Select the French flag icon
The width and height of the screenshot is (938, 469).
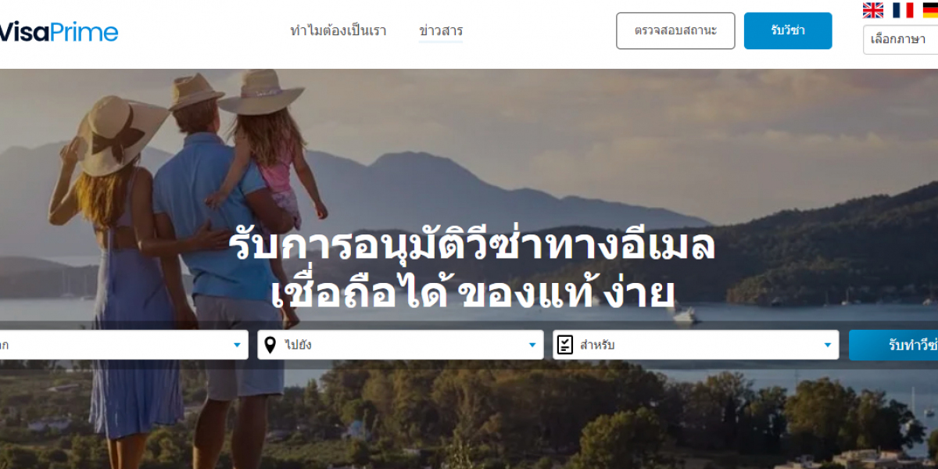tap(903, 10)
